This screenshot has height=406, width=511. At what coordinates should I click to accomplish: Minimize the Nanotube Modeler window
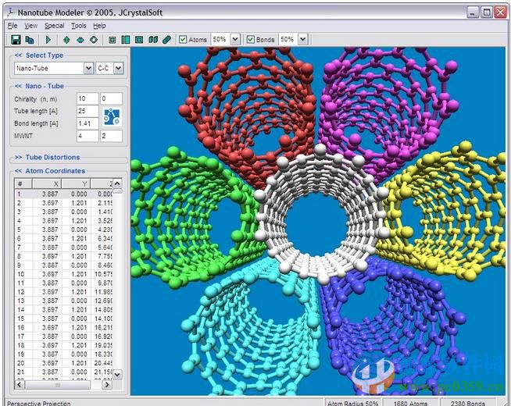(473, 12)
